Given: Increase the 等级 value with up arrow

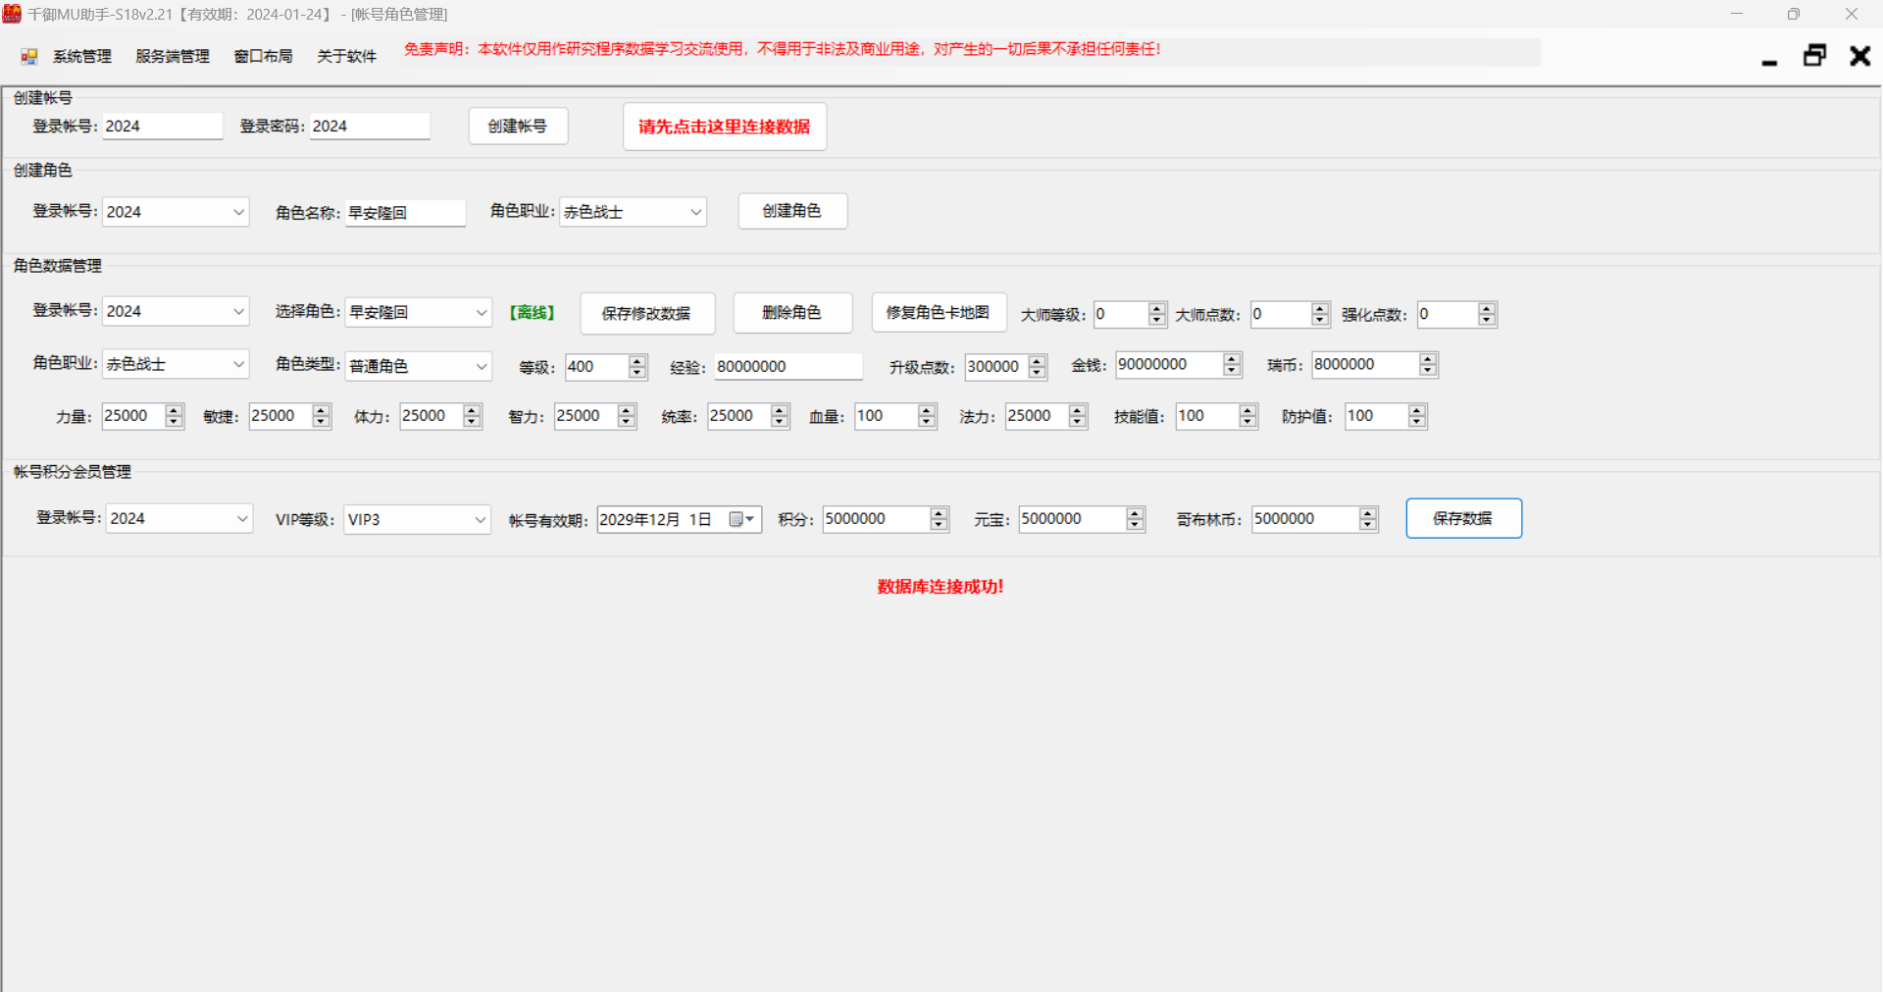Looking at the screenshot, I should tap(637, 361).
